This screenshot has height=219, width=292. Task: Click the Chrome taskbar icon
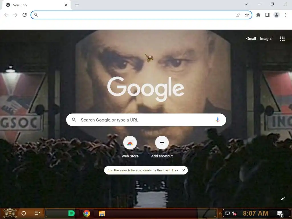coord(87,213)
